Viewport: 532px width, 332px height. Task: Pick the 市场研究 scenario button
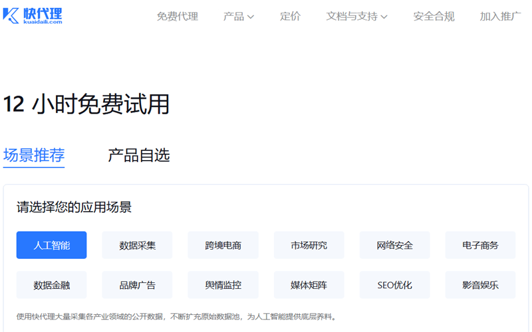point(309,245)
